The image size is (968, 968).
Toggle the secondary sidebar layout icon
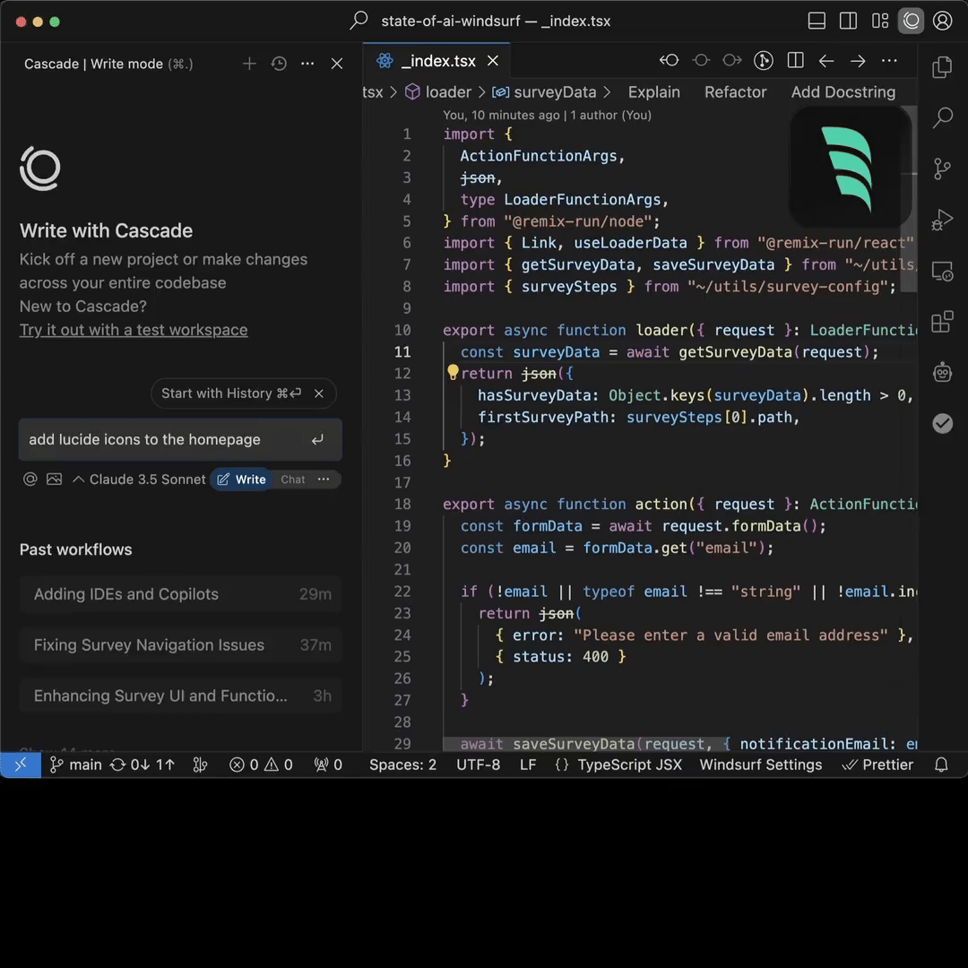(848, 21)
